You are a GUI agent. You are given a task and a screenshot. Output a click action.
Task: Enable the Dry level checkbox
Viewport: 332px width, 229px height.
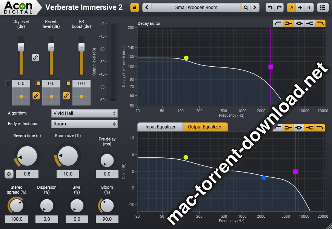point(8,83)
